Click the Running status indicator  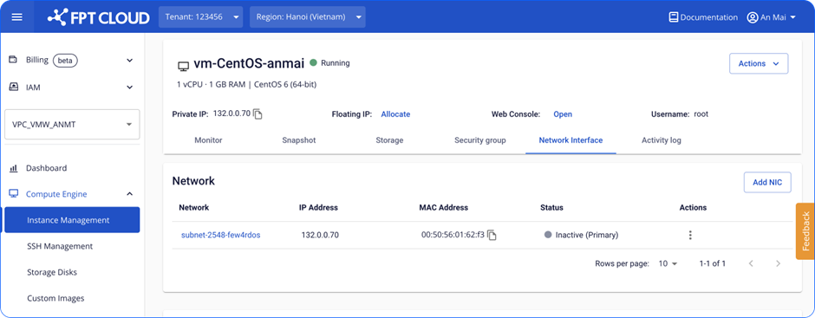[330, 63]
